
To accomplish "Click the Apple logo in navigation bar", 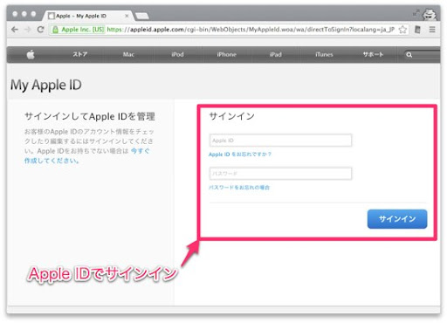I will click(x=31, y=54).
